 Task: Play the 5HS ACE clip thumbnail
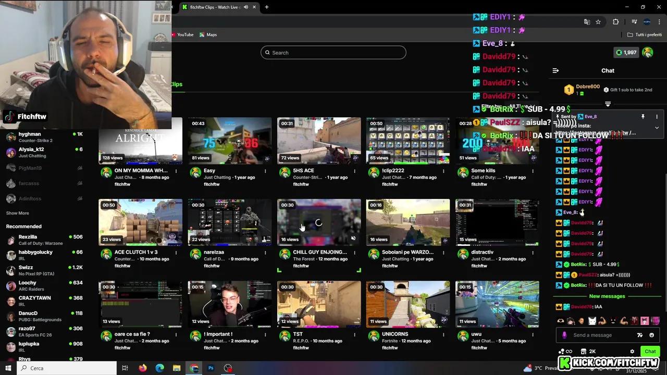(x=319, y=141)
